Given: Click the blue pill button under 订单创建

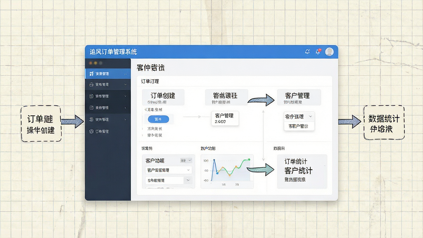Looking at the screenshot, I should point(159,119).
